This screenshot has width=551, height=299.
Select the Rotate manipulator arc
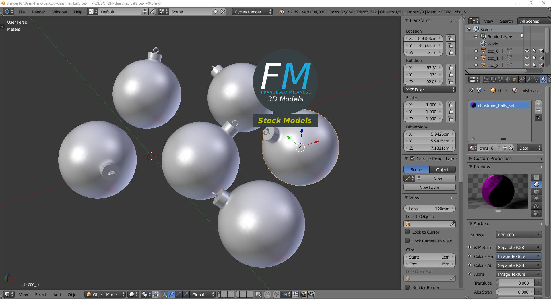point(179,294)
